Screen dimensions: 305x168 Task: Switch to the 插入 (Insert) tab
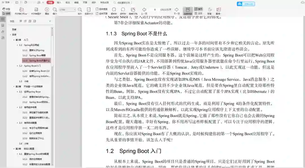click(59, 3)
